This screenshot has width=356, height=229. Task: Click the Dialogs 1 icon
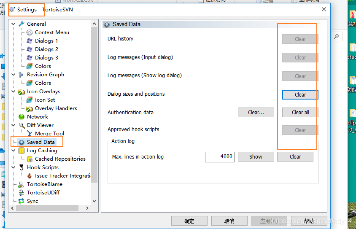[30, 41]
